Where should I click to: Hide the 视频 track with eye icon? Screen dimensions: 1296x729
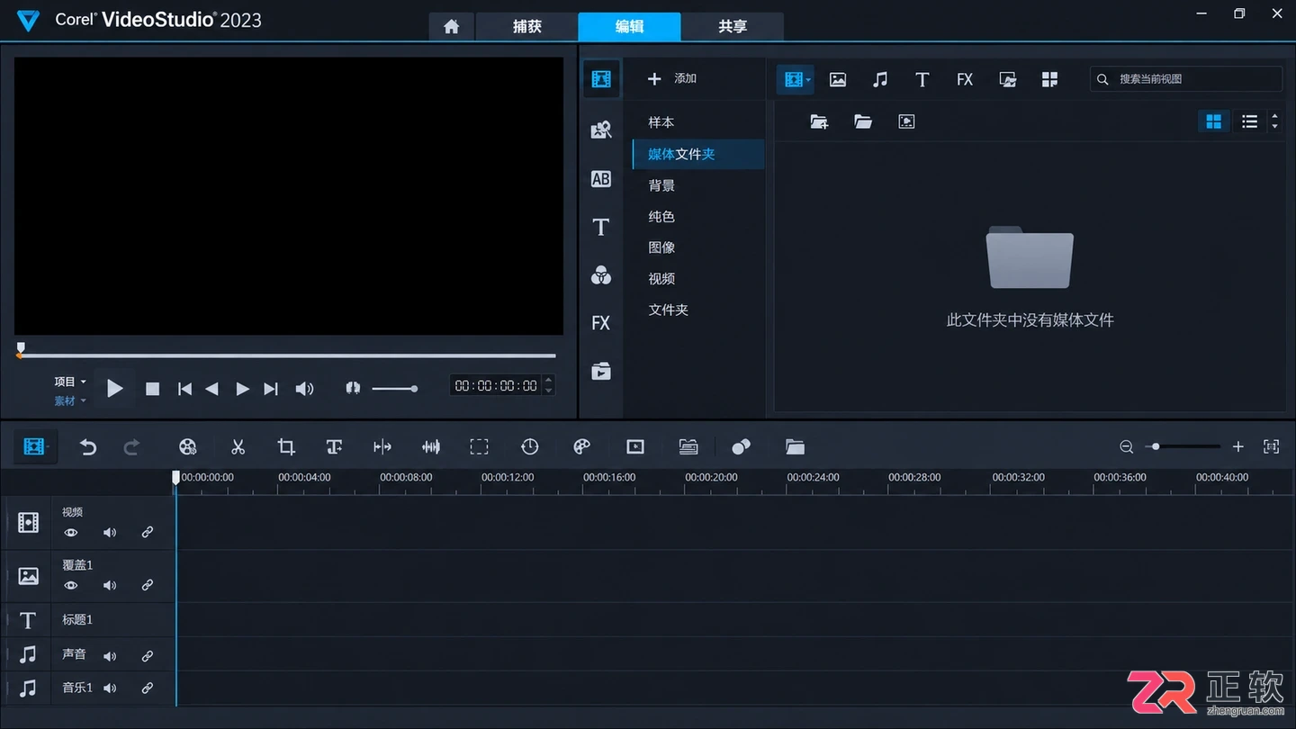point(71,533)
